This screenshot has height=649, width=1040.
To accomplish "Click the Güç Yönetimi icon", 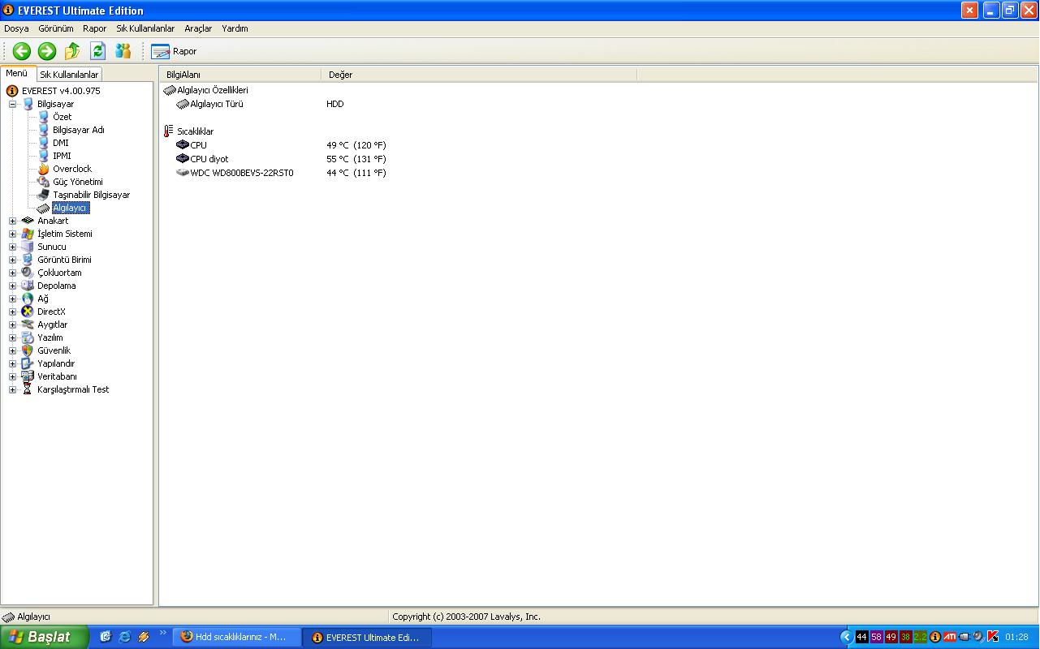I will pos(43,182).
